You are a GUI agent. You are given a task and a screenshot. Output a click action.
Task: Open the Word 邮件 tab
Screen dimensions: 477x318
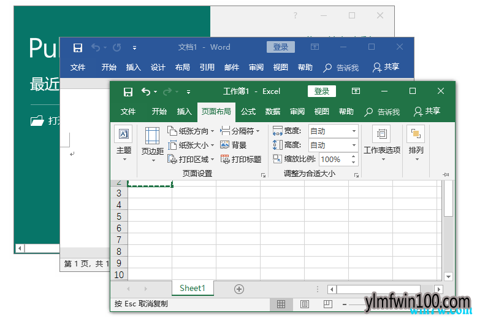(x=232, y=68)
